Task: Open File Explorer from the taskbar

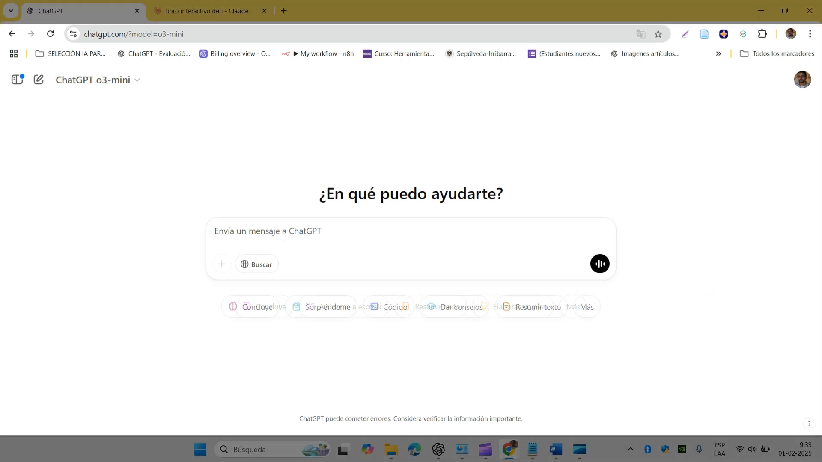Action: (391, 450)
